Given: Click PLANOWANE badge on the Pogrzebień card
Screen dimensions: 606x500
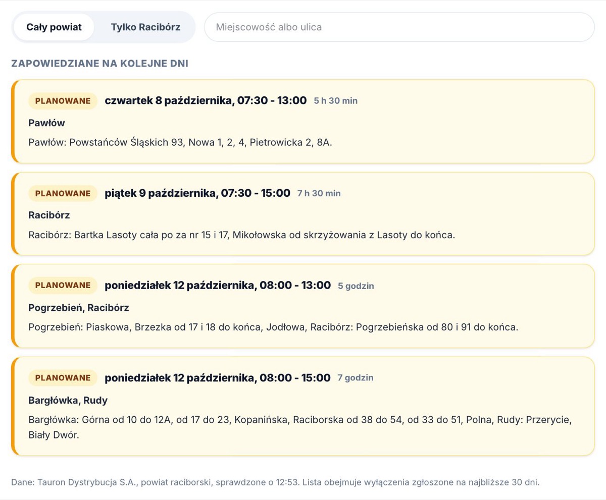Looking at the screenshot, I should click(63, 285).
